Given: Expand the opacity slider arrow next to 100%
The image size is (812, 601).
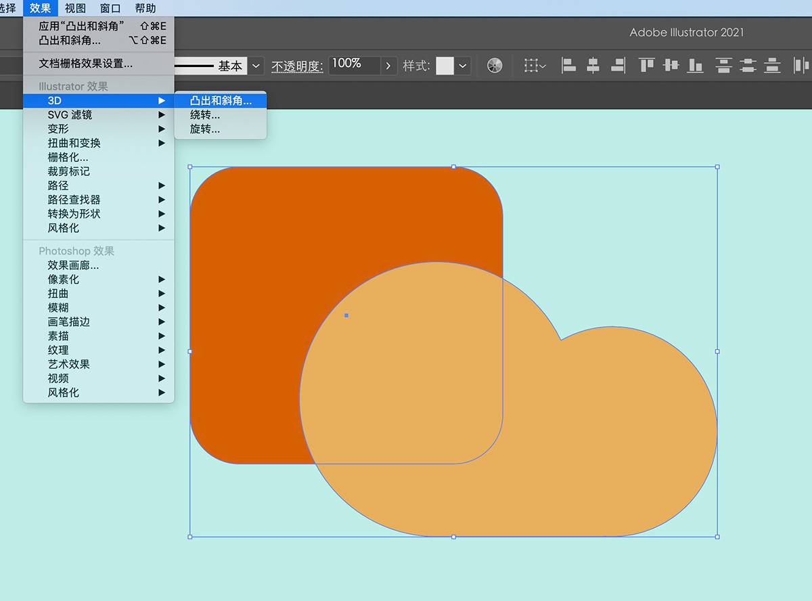Looking at the screenshot, I should coord(388,66).
